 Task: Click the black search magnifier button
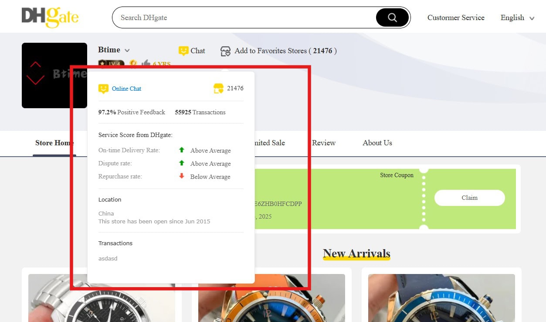392,17
